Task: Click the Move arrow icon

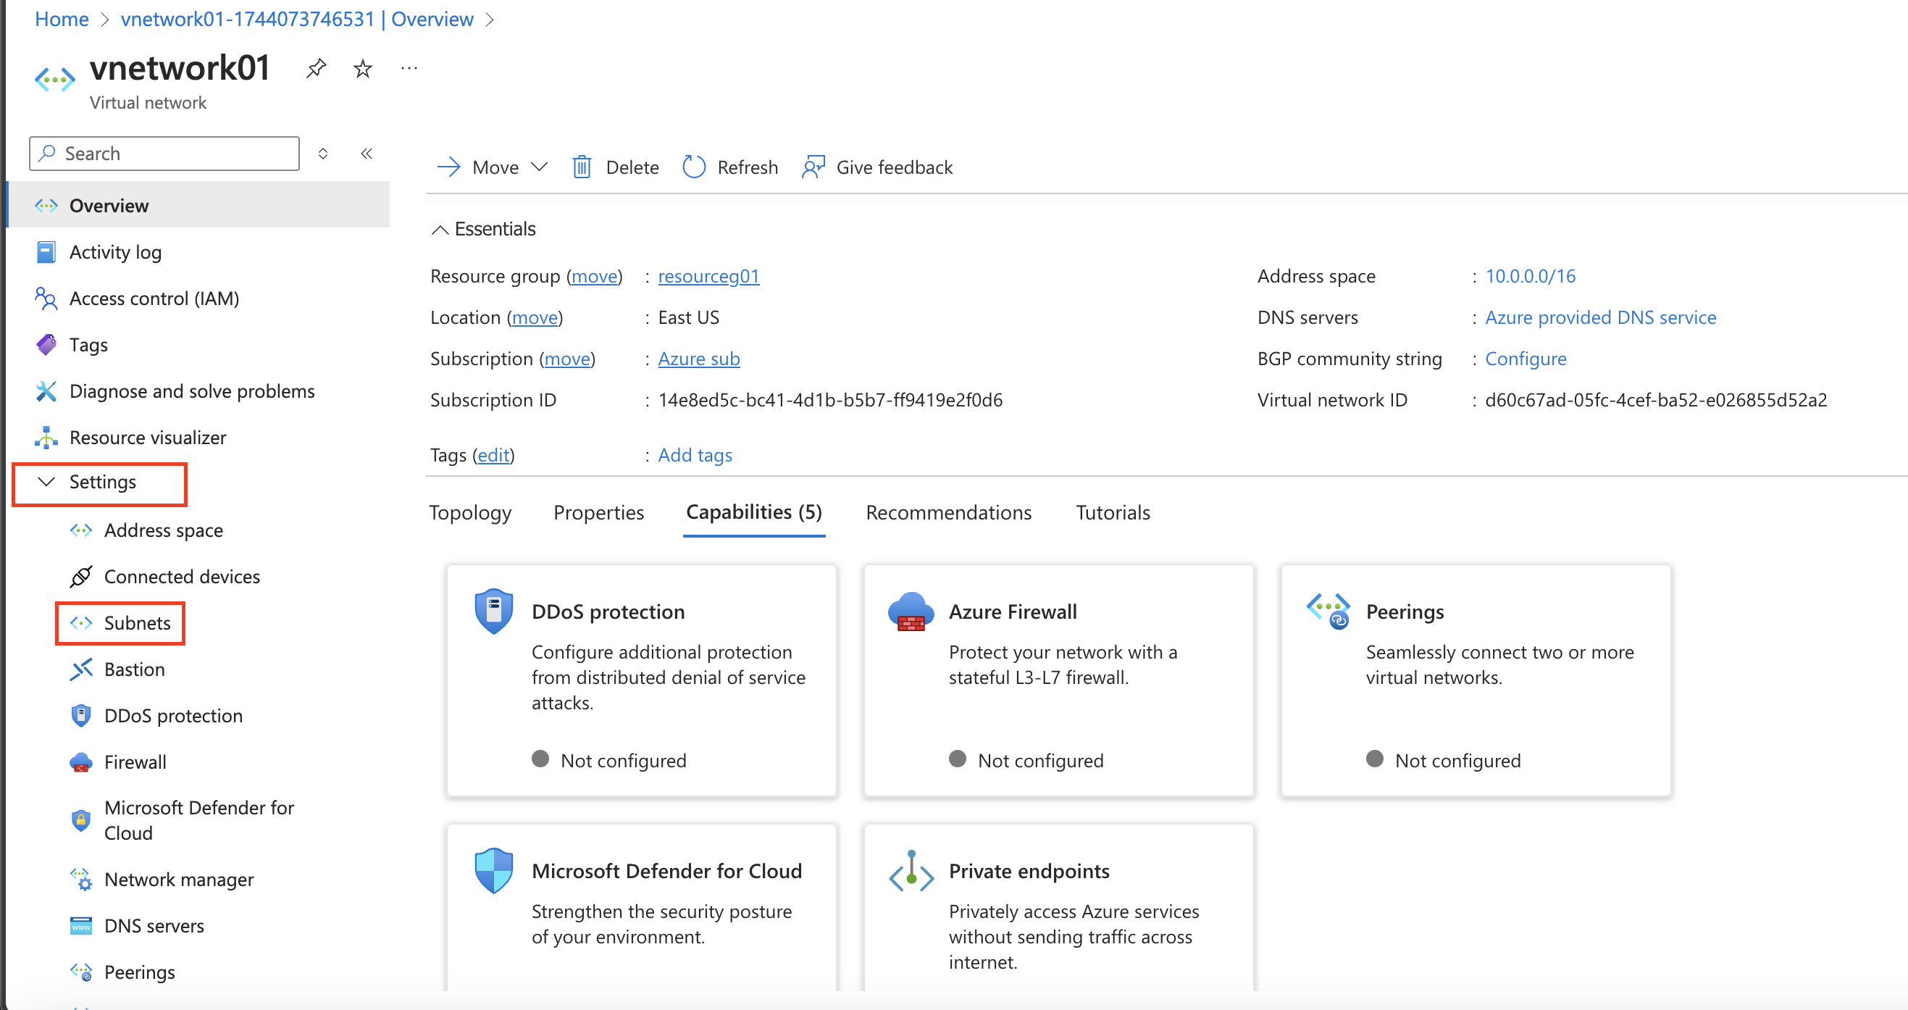Action: (x=449, y=167)
